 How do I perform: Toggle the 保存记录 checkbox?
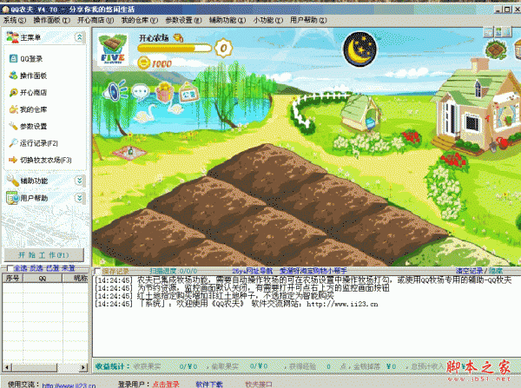pos(97,271)
